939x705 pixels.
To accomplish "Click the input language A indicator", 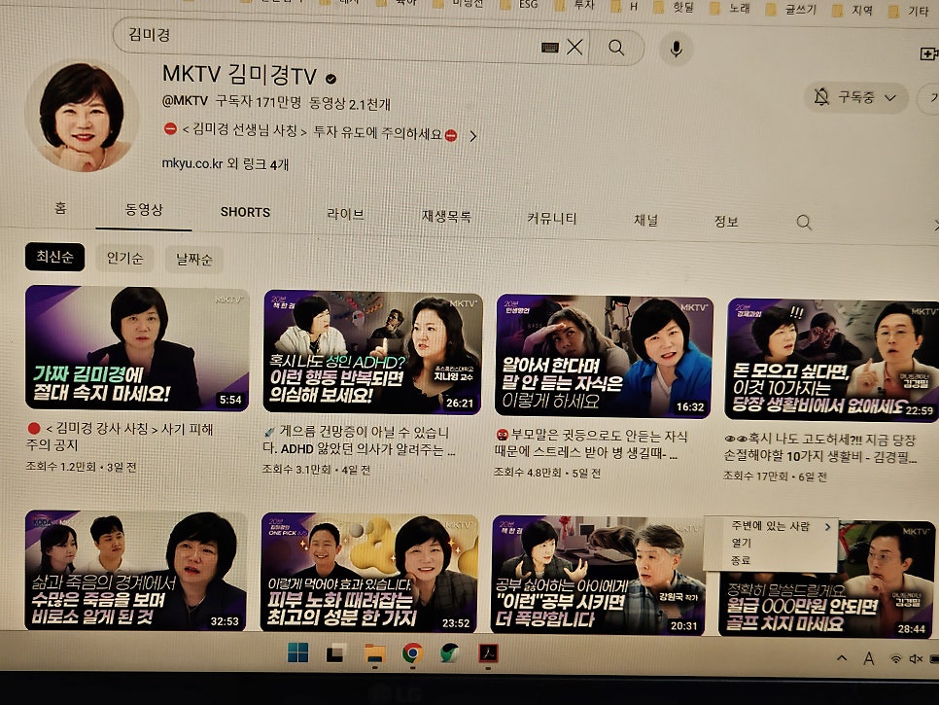I will [x=868, y=659].
